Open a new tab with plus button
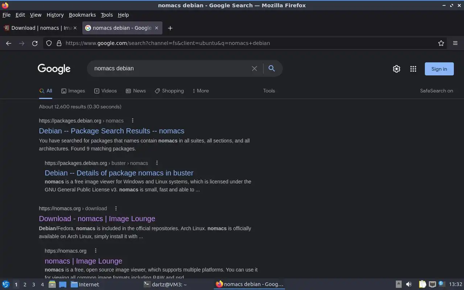464x290 pixels. pos(170,28)
